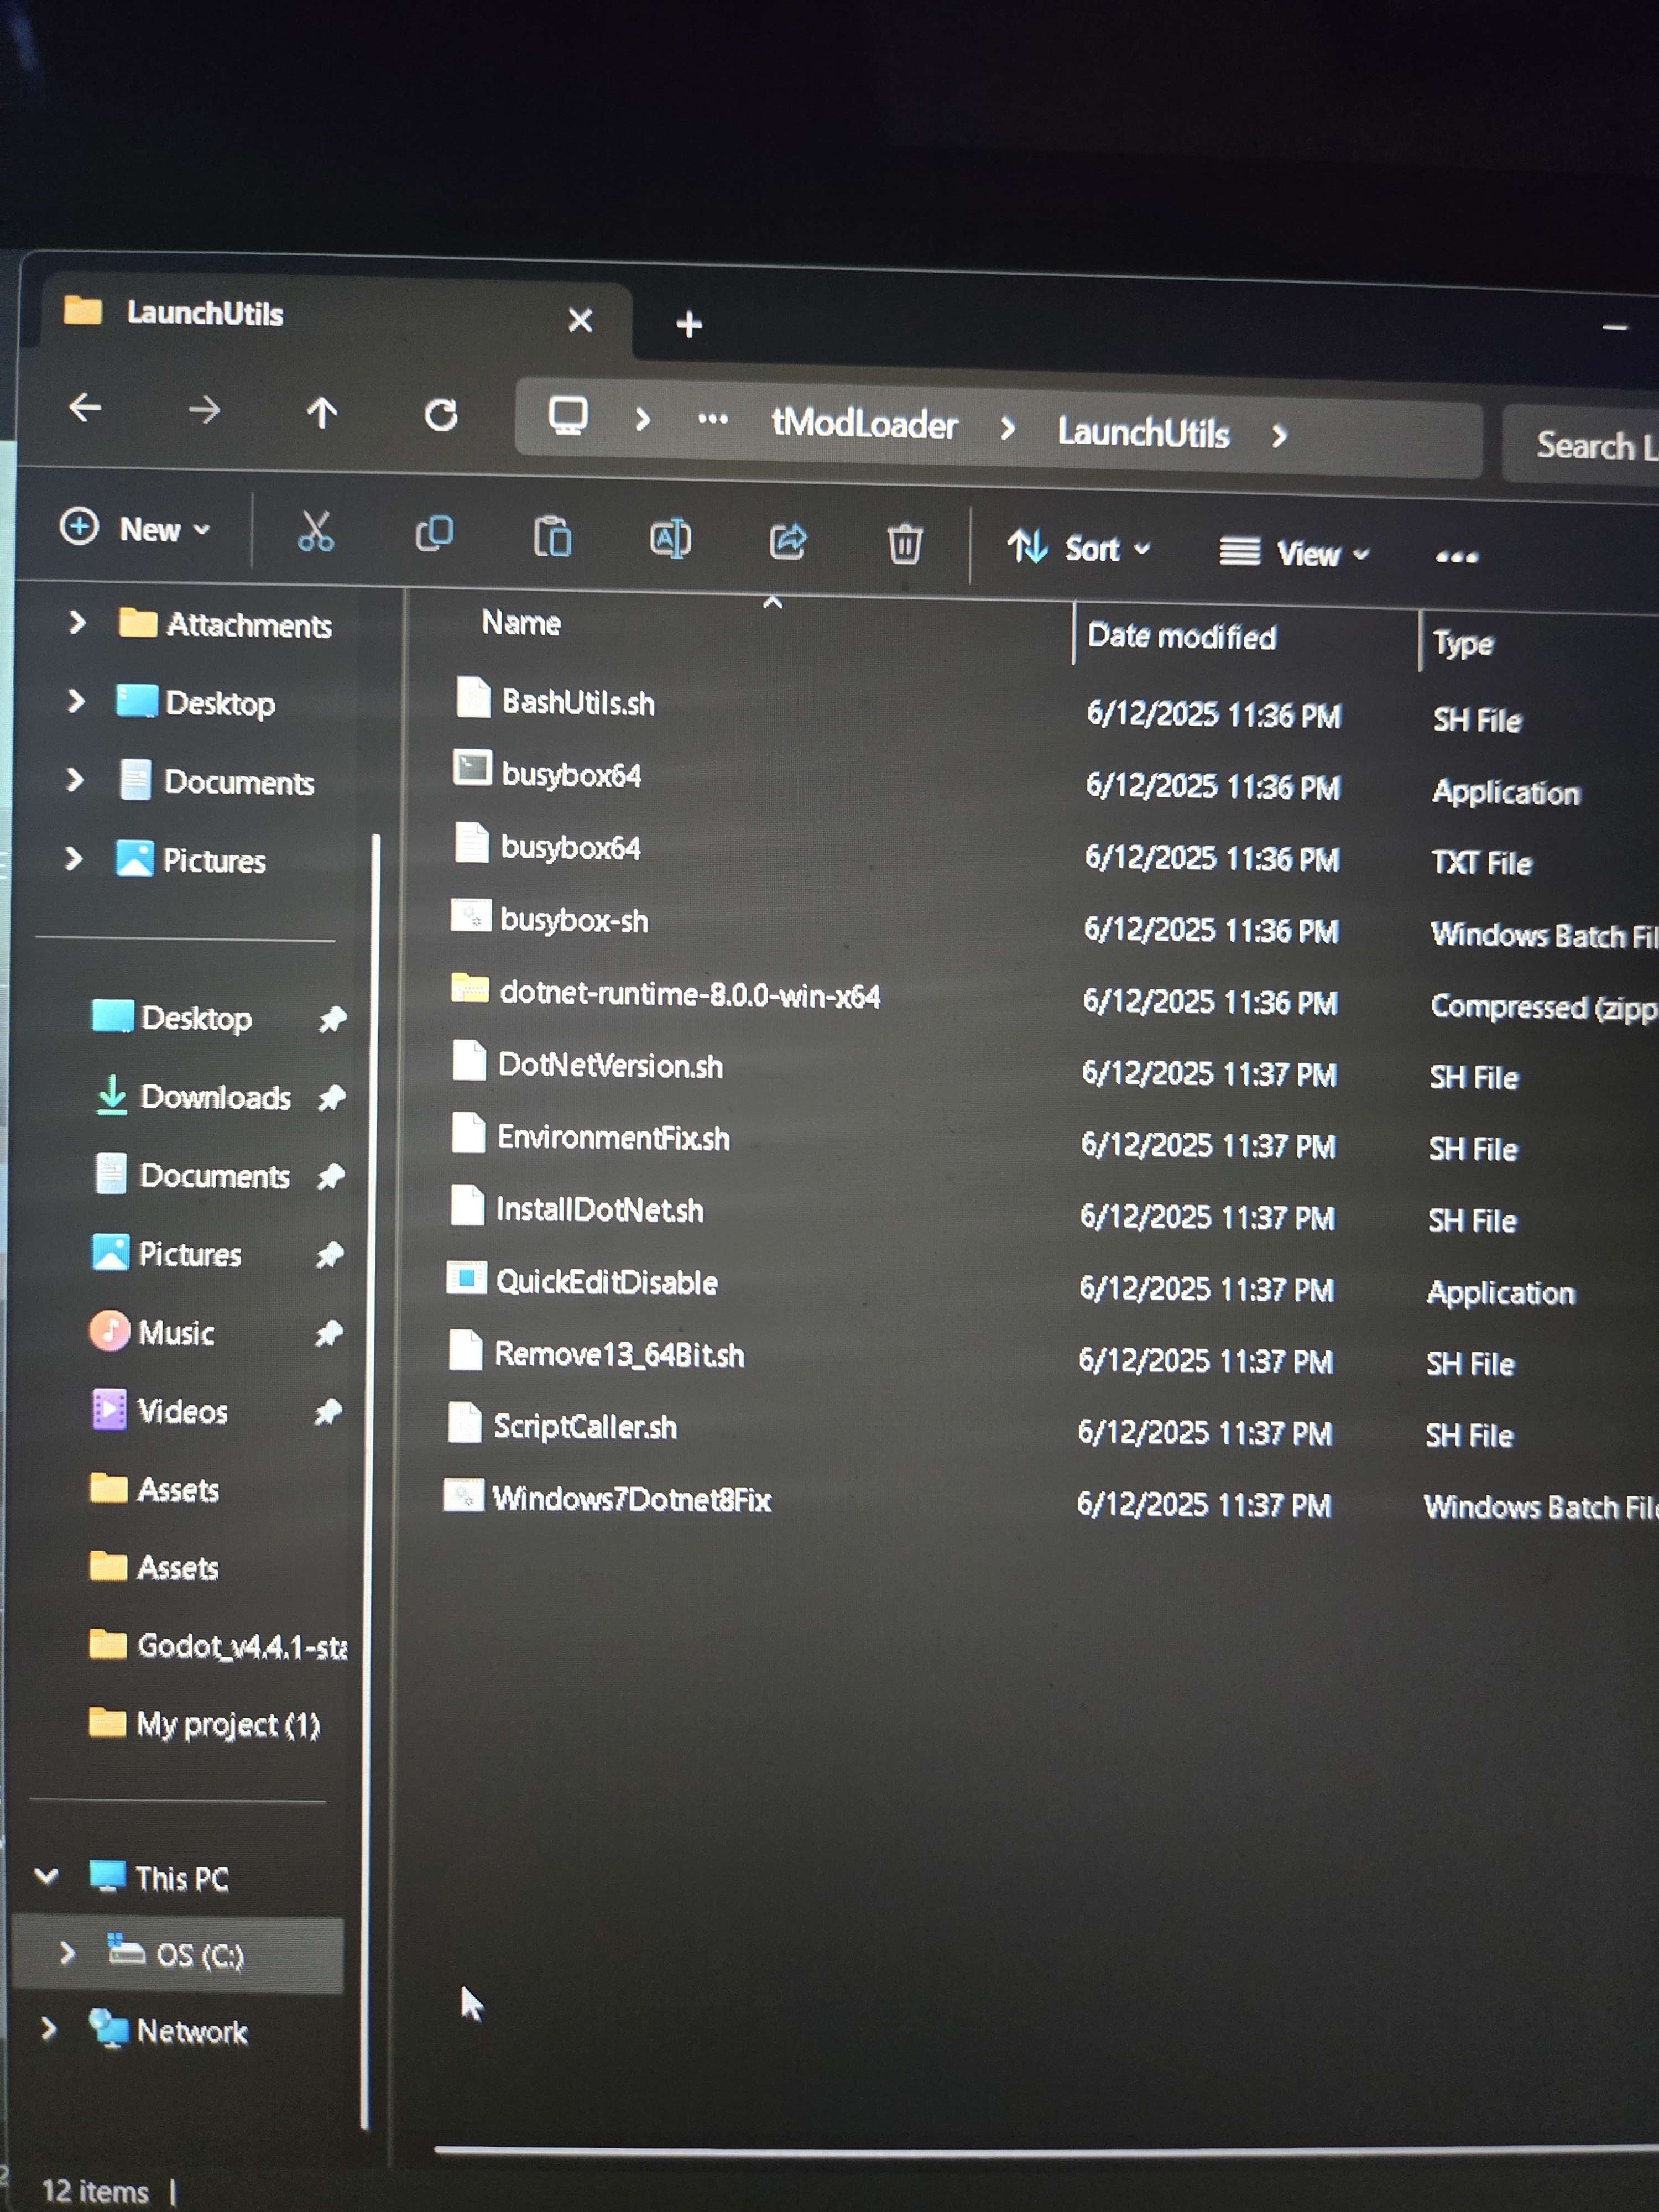This screenshot has width=1659, height=2212.
Task: Click the Copy icon in toolbar
Action: coord(434,534)
